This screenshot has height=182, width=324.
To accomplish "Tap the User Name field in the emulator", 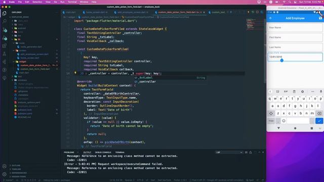I will click(x=295, y=27).
